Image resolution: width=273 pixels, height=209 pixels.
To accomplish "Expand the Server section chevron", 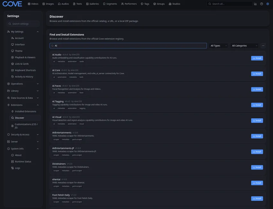I will (x=38, y=142).
